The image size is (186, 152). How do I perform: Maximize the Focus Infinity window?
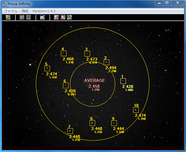(x=167, y=3)
